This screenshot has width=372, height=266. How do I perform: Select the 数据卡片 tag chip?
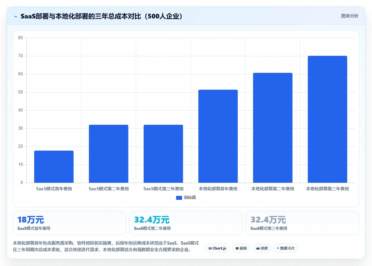click(286, 248)
